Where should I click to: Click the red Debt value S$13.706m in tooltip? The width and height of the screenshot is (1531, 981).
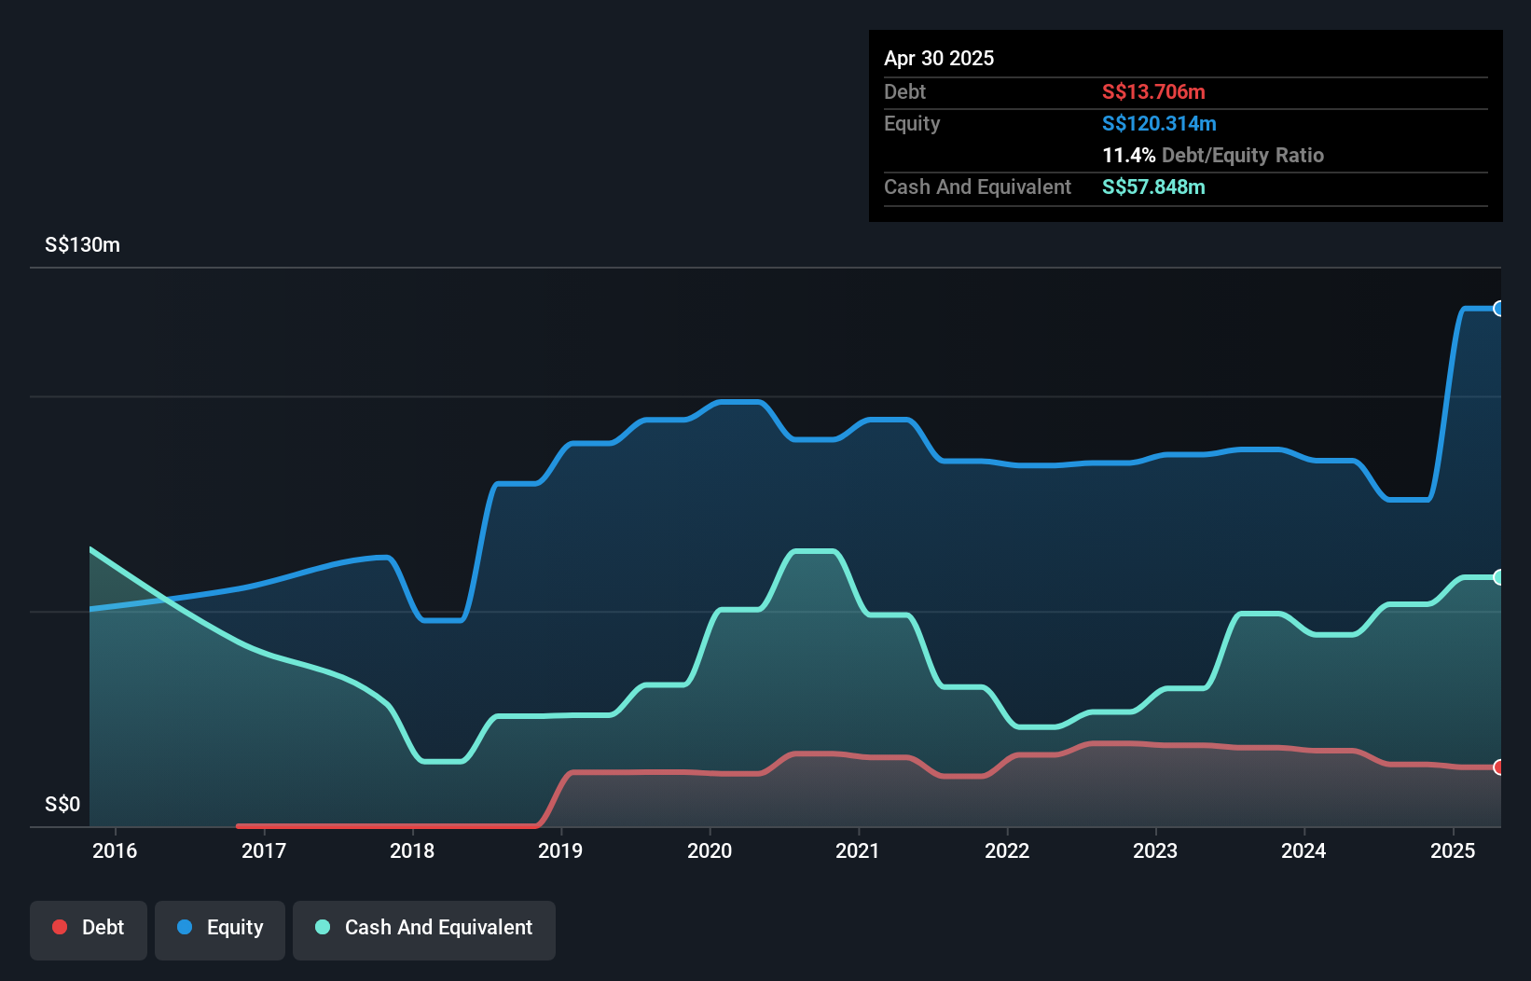click(1153, 91)
